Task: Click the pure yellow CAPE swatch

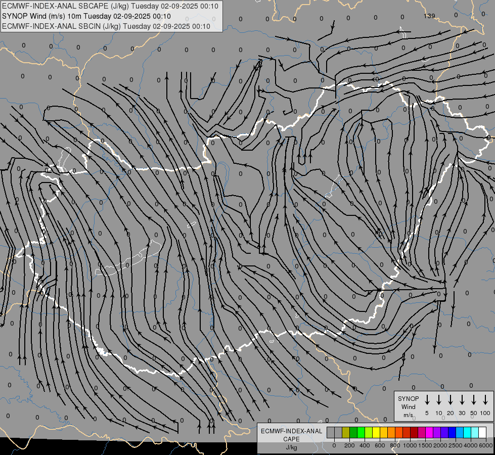Action: pyautogui.click(x=376, y=433)
